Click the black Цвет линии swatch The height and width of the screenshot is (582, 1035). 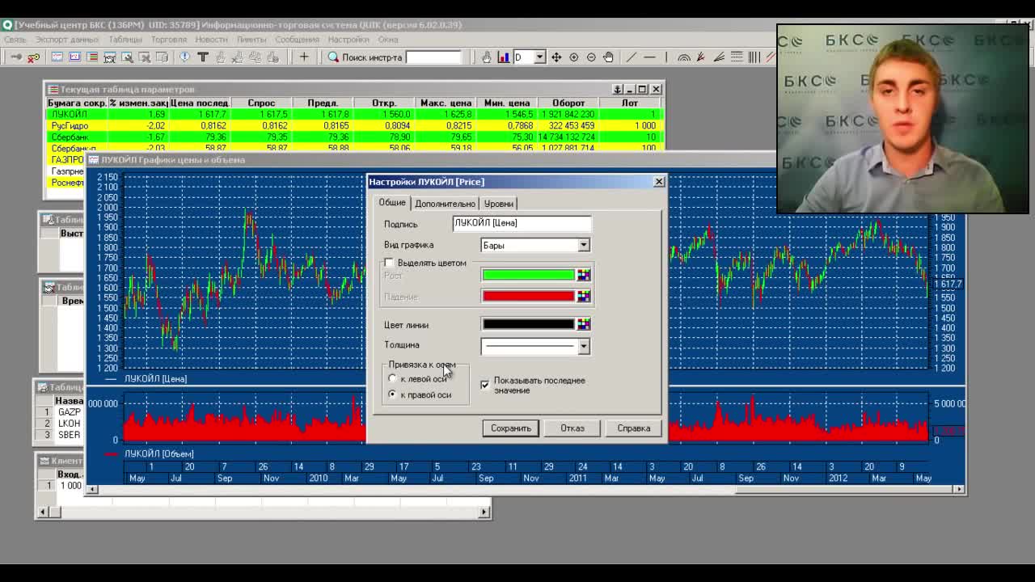(528, 324)
